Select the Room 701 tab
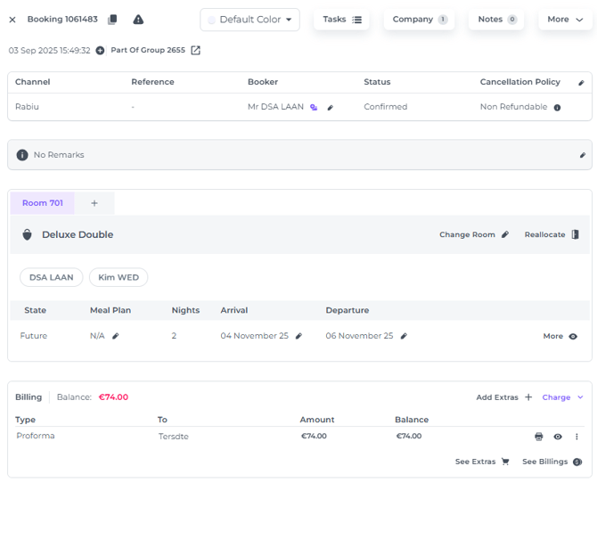The width and height of the screenshot is (597, 556). (43, 203)
